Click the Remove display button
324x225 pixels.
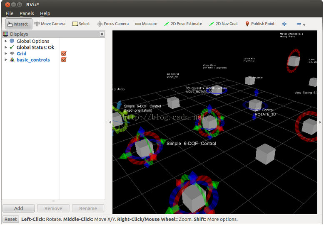pos(53,208)
